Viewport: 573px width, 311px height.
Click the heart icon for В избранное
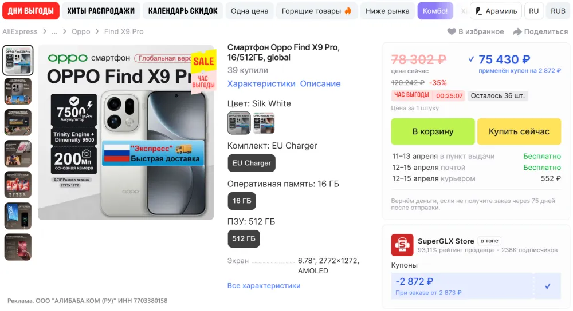(x=452, y=31)
